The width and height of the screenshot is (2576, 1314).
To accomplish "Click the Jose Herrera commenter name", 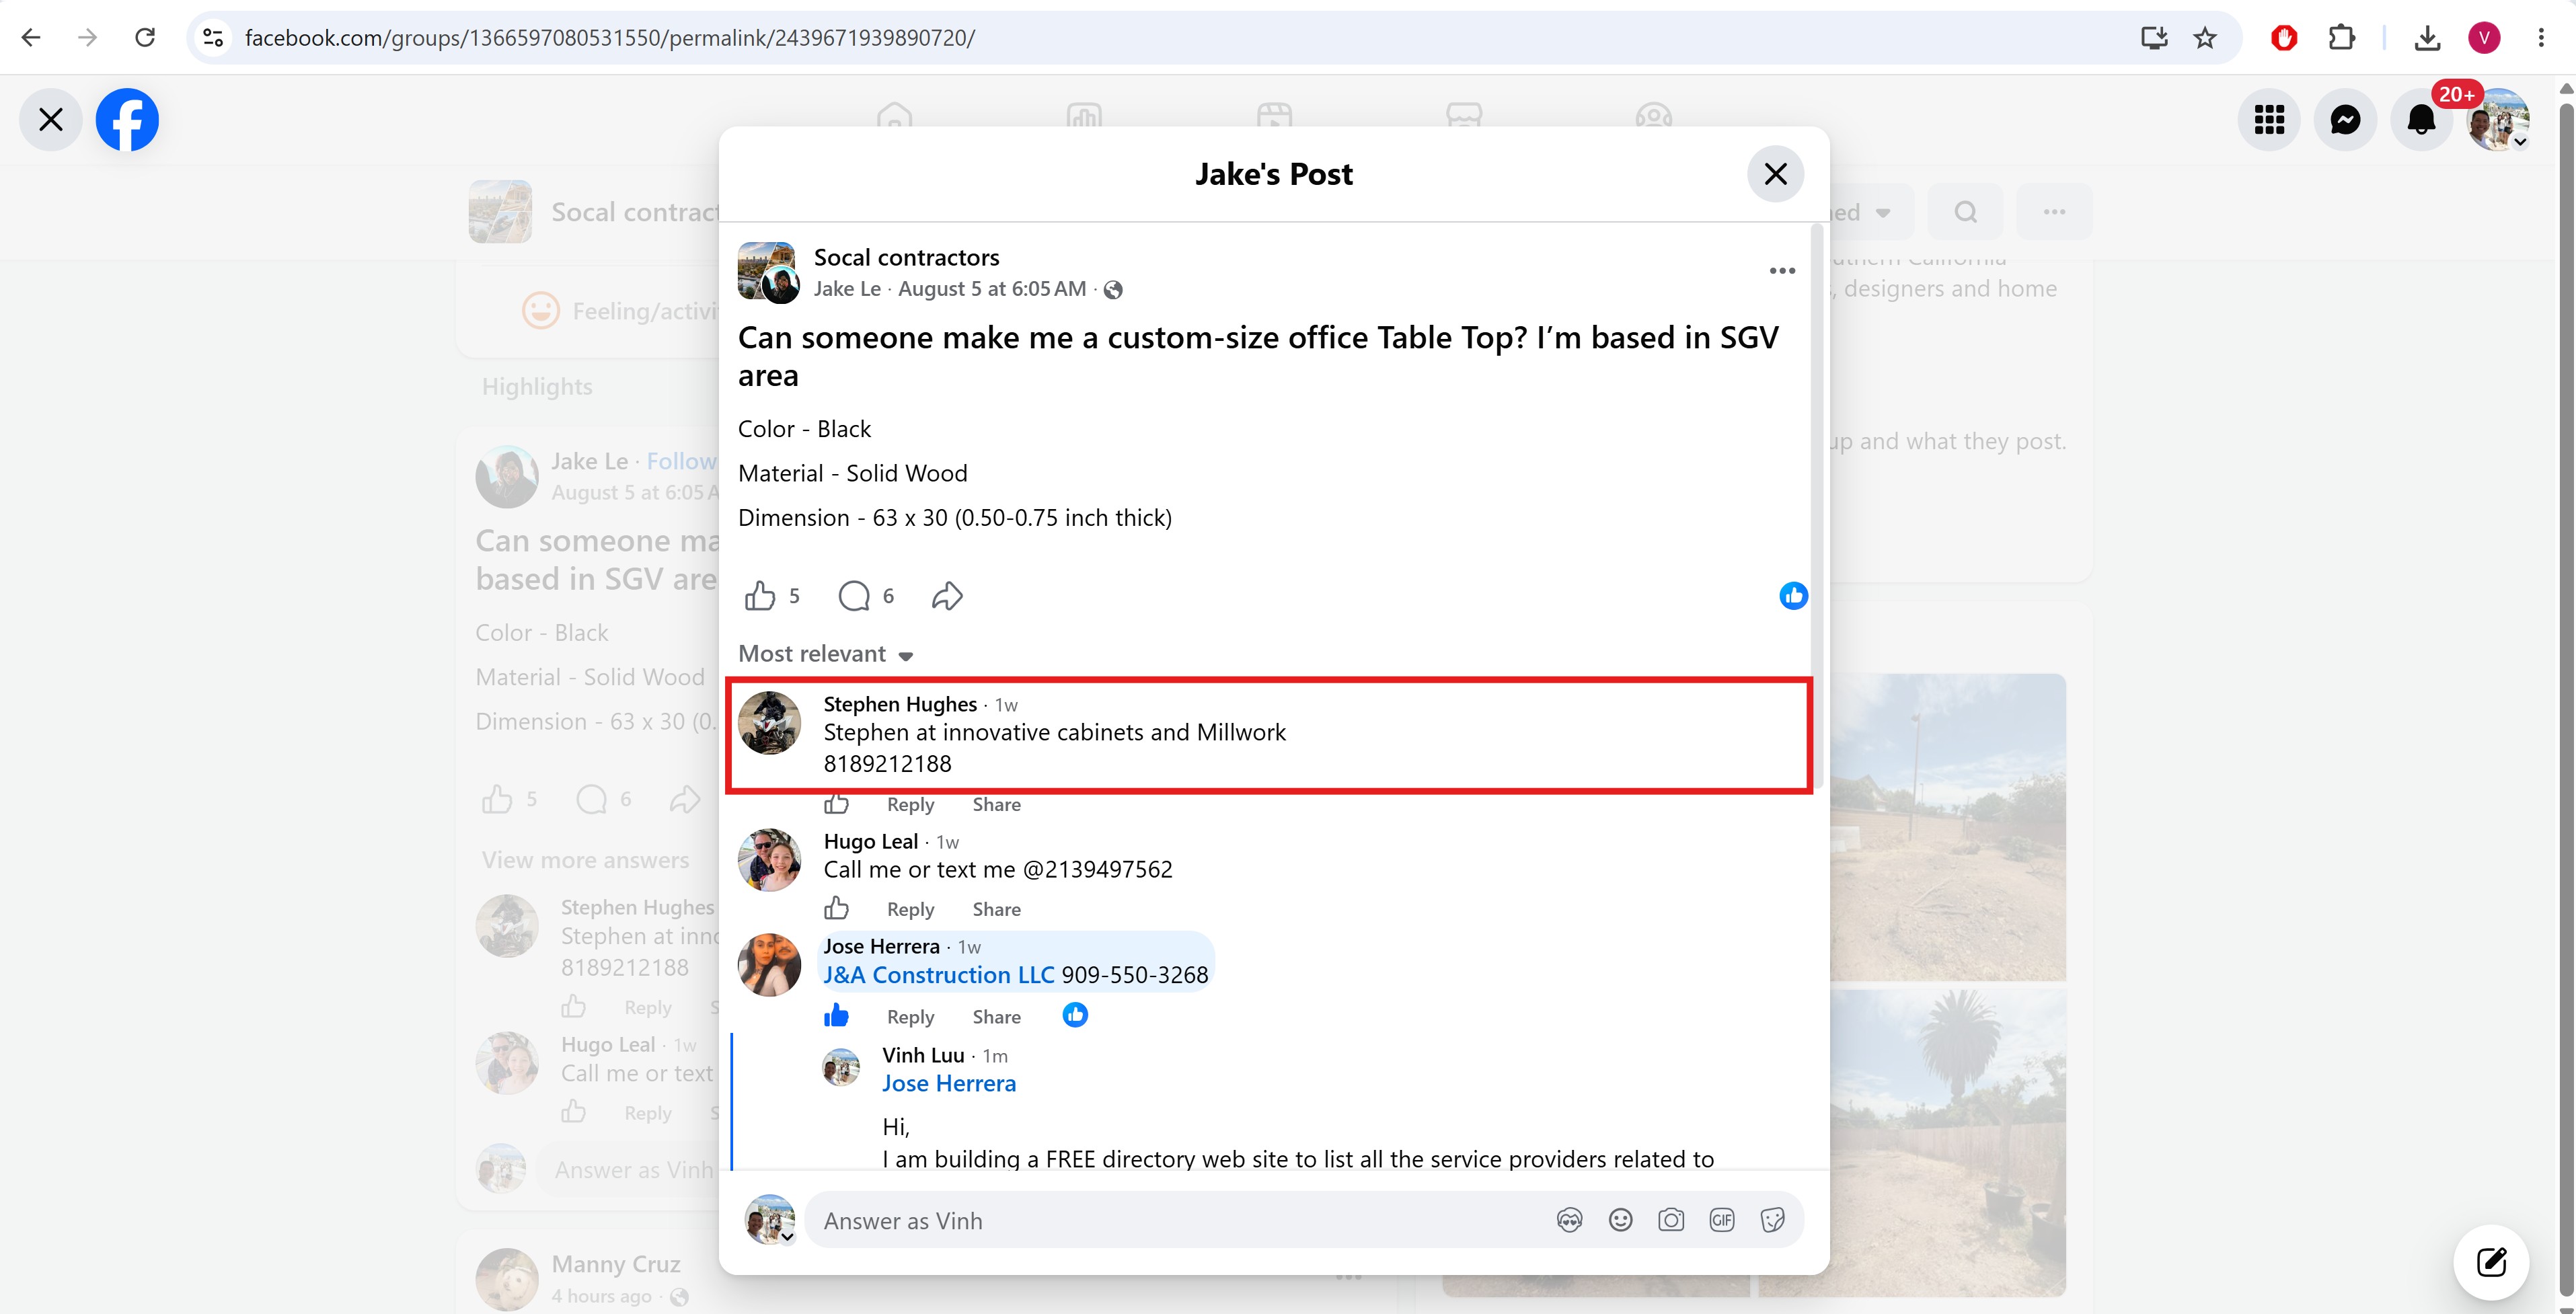I will pyautogui.click(x=881, y=946).
